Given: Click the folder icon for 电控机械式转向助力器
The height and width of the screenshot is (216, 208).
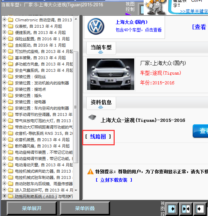Looking at the screenshot, I should pyautogui.click(x=10, y=171).
